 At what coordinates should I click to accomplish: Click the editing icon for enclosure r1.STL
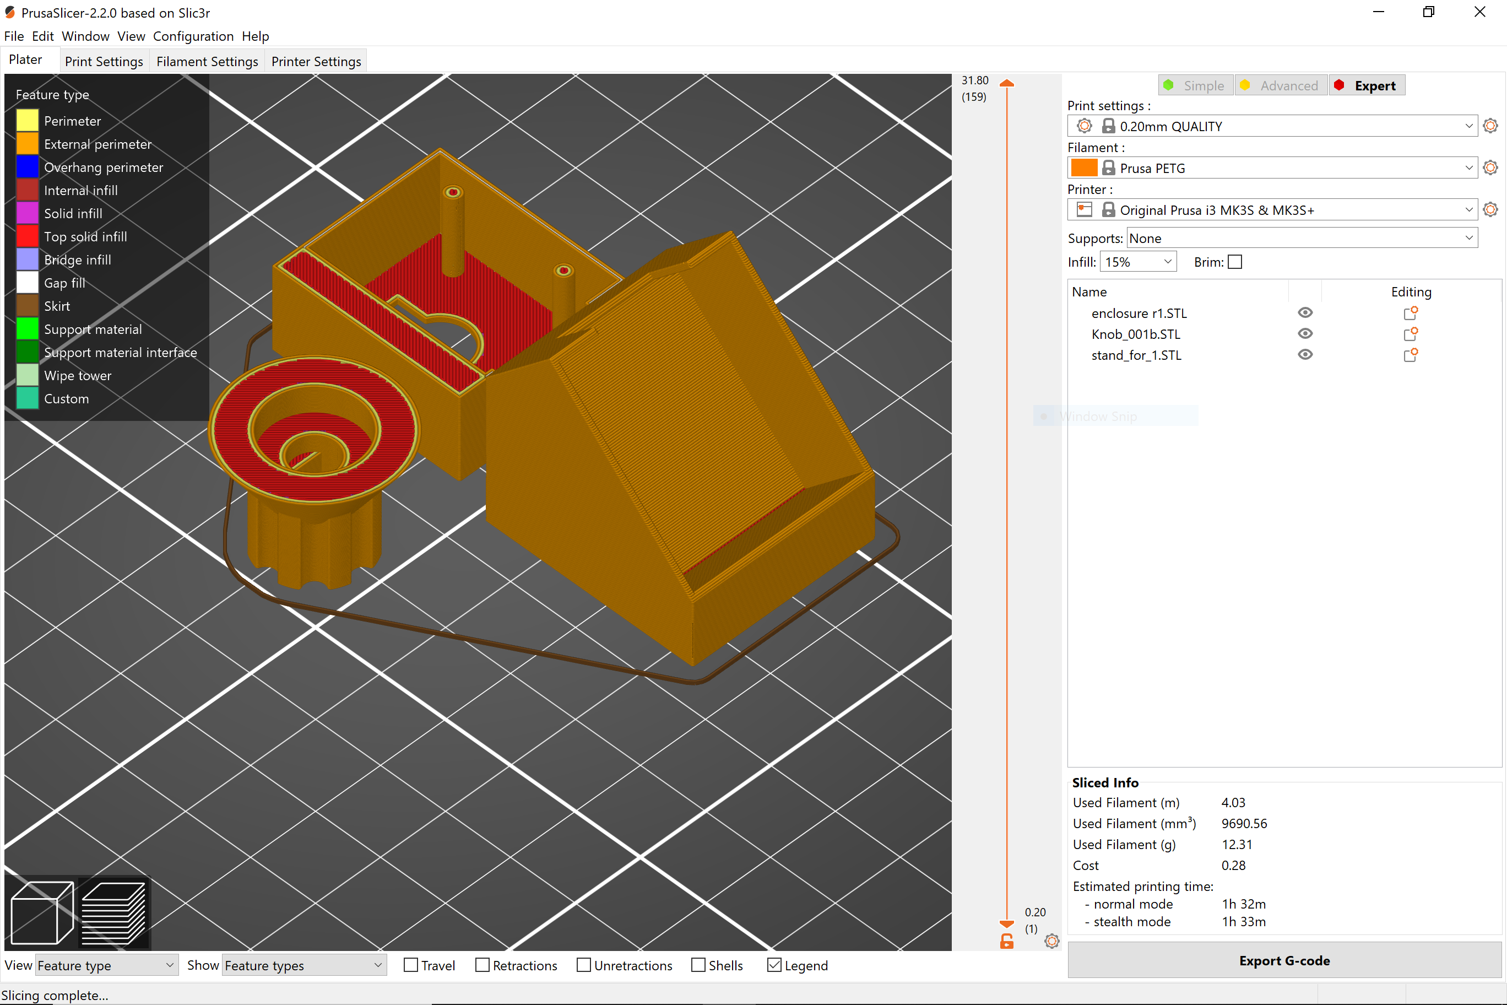coord(1411,313)
